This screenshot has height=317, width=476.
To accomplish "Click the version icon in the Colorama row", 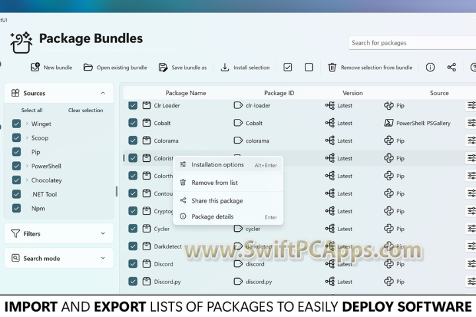I will 330,141.
